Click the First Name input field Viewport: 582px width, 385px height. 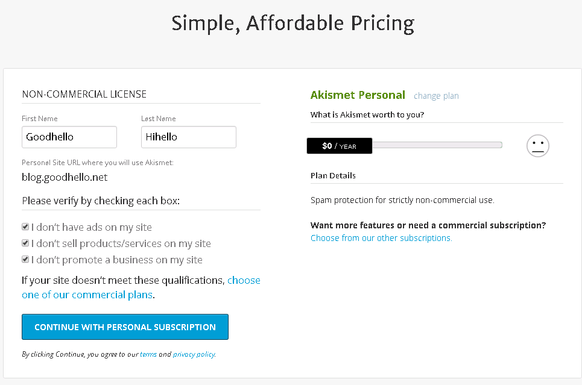pos(69,137)
